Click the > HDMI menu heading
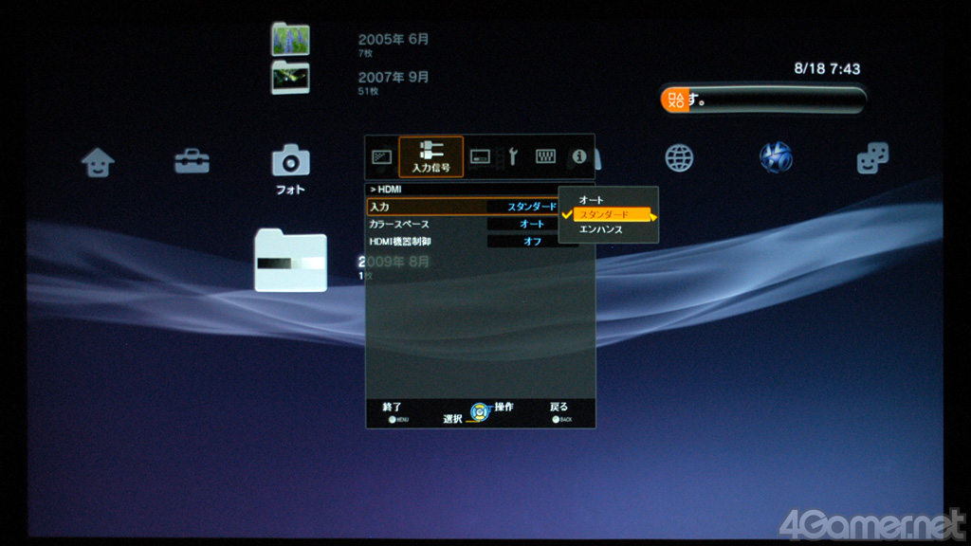Viewport: 971px width, 546px height. (x=386, y=190)
